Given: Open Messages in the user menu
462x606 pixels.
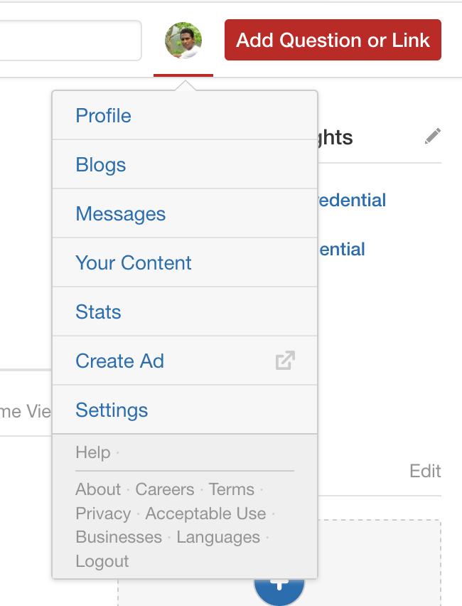Looking at the screenshot, I should click(x=185, y=213).
